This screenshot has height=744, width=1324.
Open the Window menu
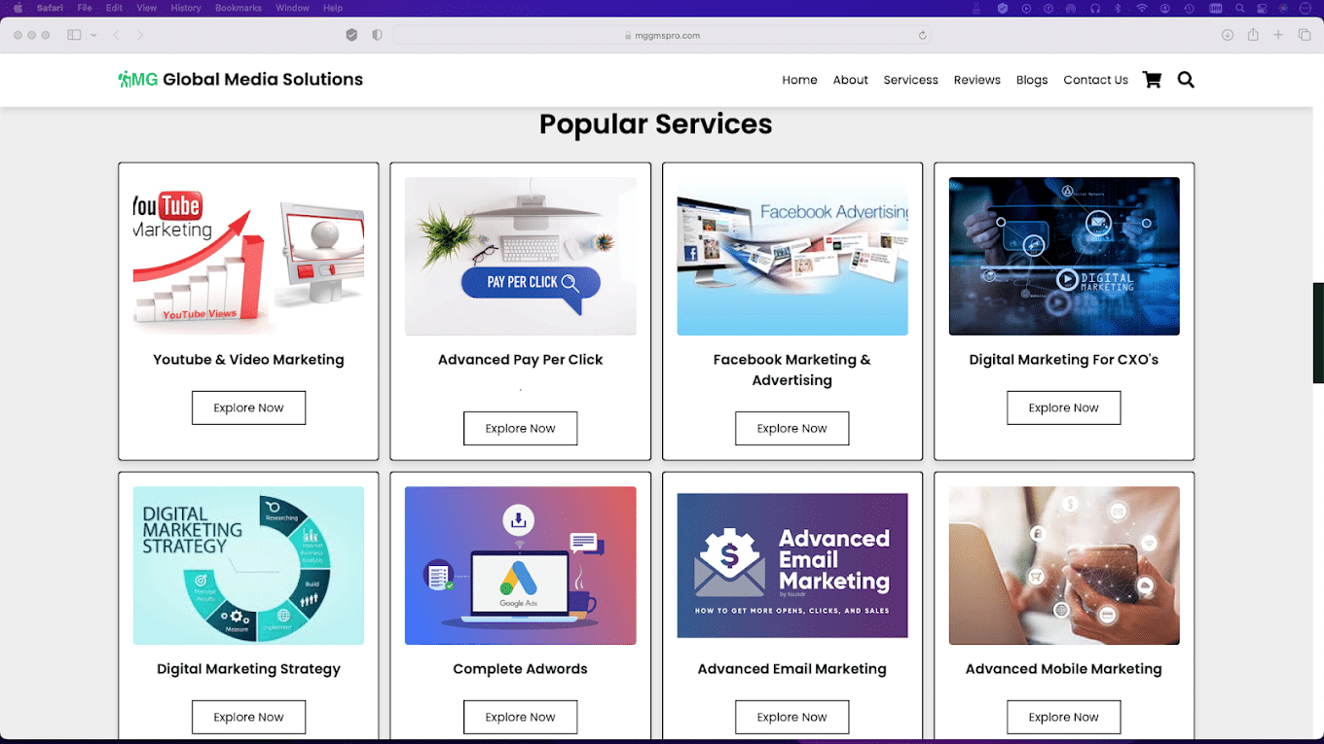coord(292,8)
